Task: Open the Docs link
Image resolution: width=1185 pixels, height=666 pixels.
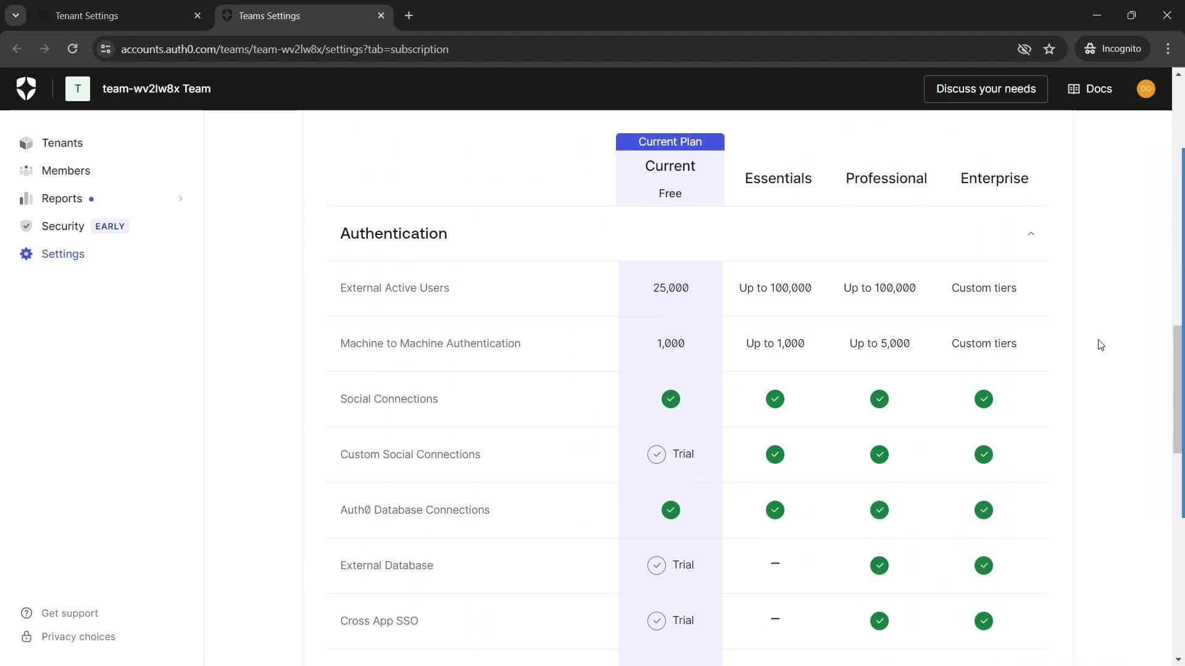Action: tap(1090, 89)
